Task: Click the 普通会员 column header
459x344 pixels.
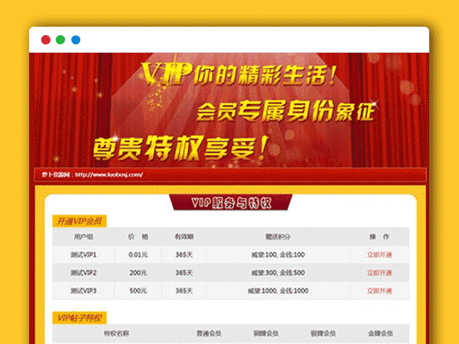Action: (x=208, y=333)
